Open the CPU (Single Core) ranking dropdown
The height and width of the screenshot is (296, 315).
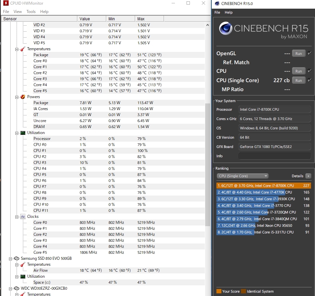click(x=242, y=176)
